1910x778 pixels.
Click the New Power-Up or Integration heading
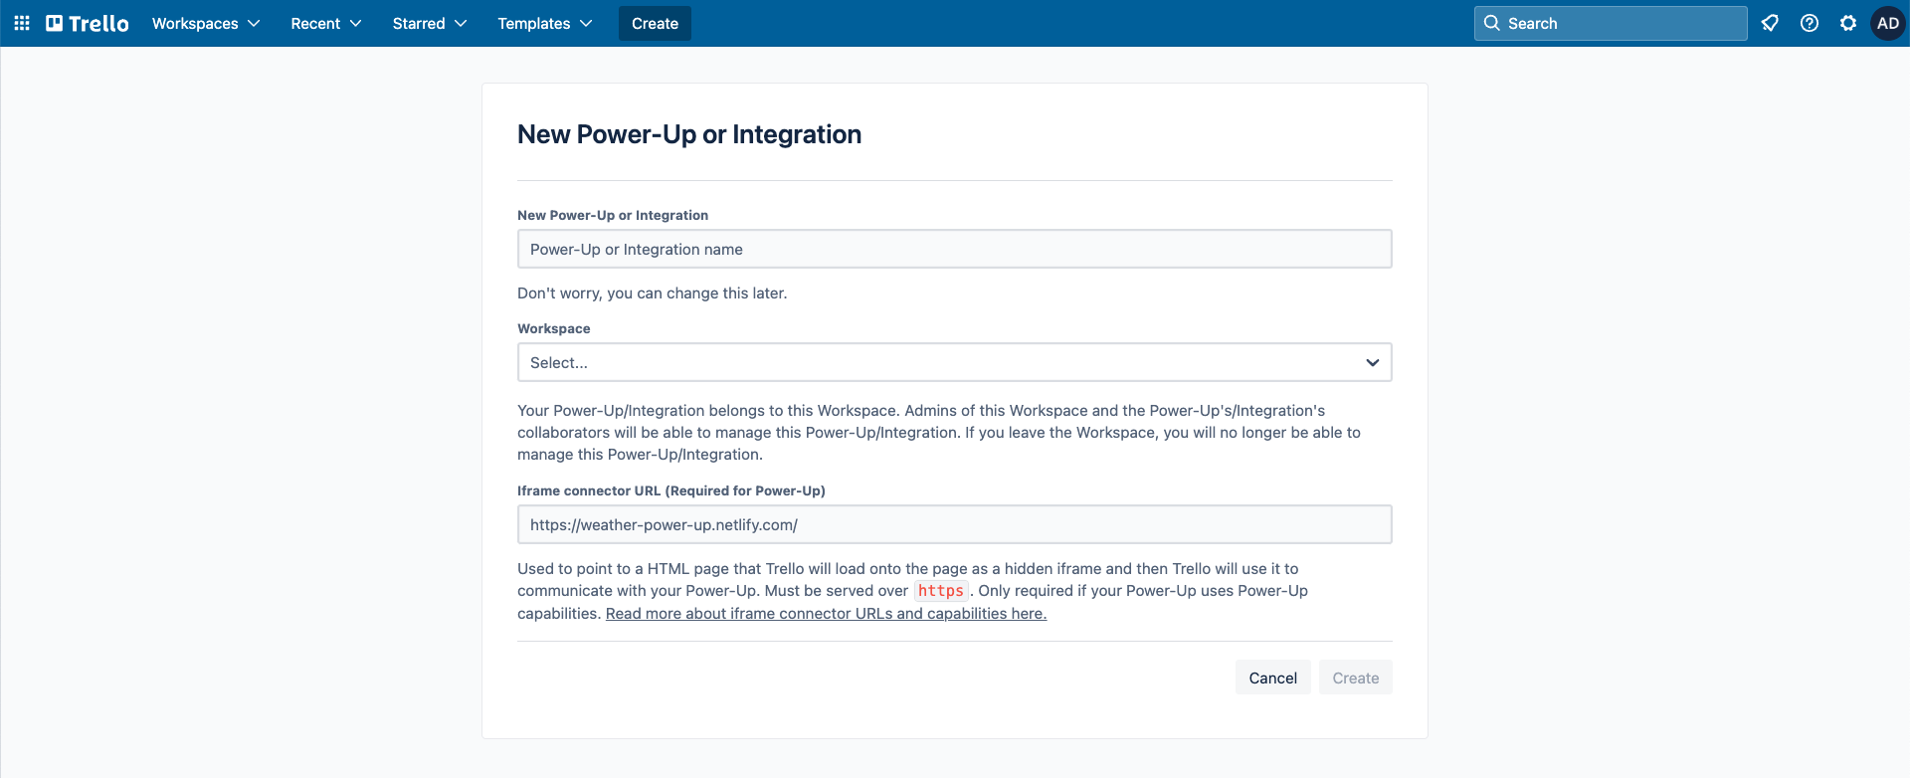coord(689,134)
